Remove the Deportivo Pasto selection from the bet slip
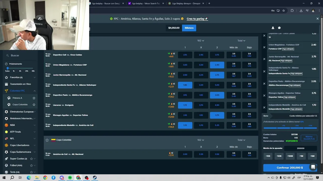323x181 pixels. 264,83
